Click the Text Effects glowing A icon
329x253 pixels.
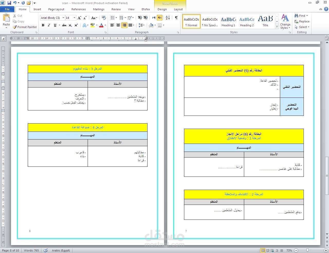[84, 25]
